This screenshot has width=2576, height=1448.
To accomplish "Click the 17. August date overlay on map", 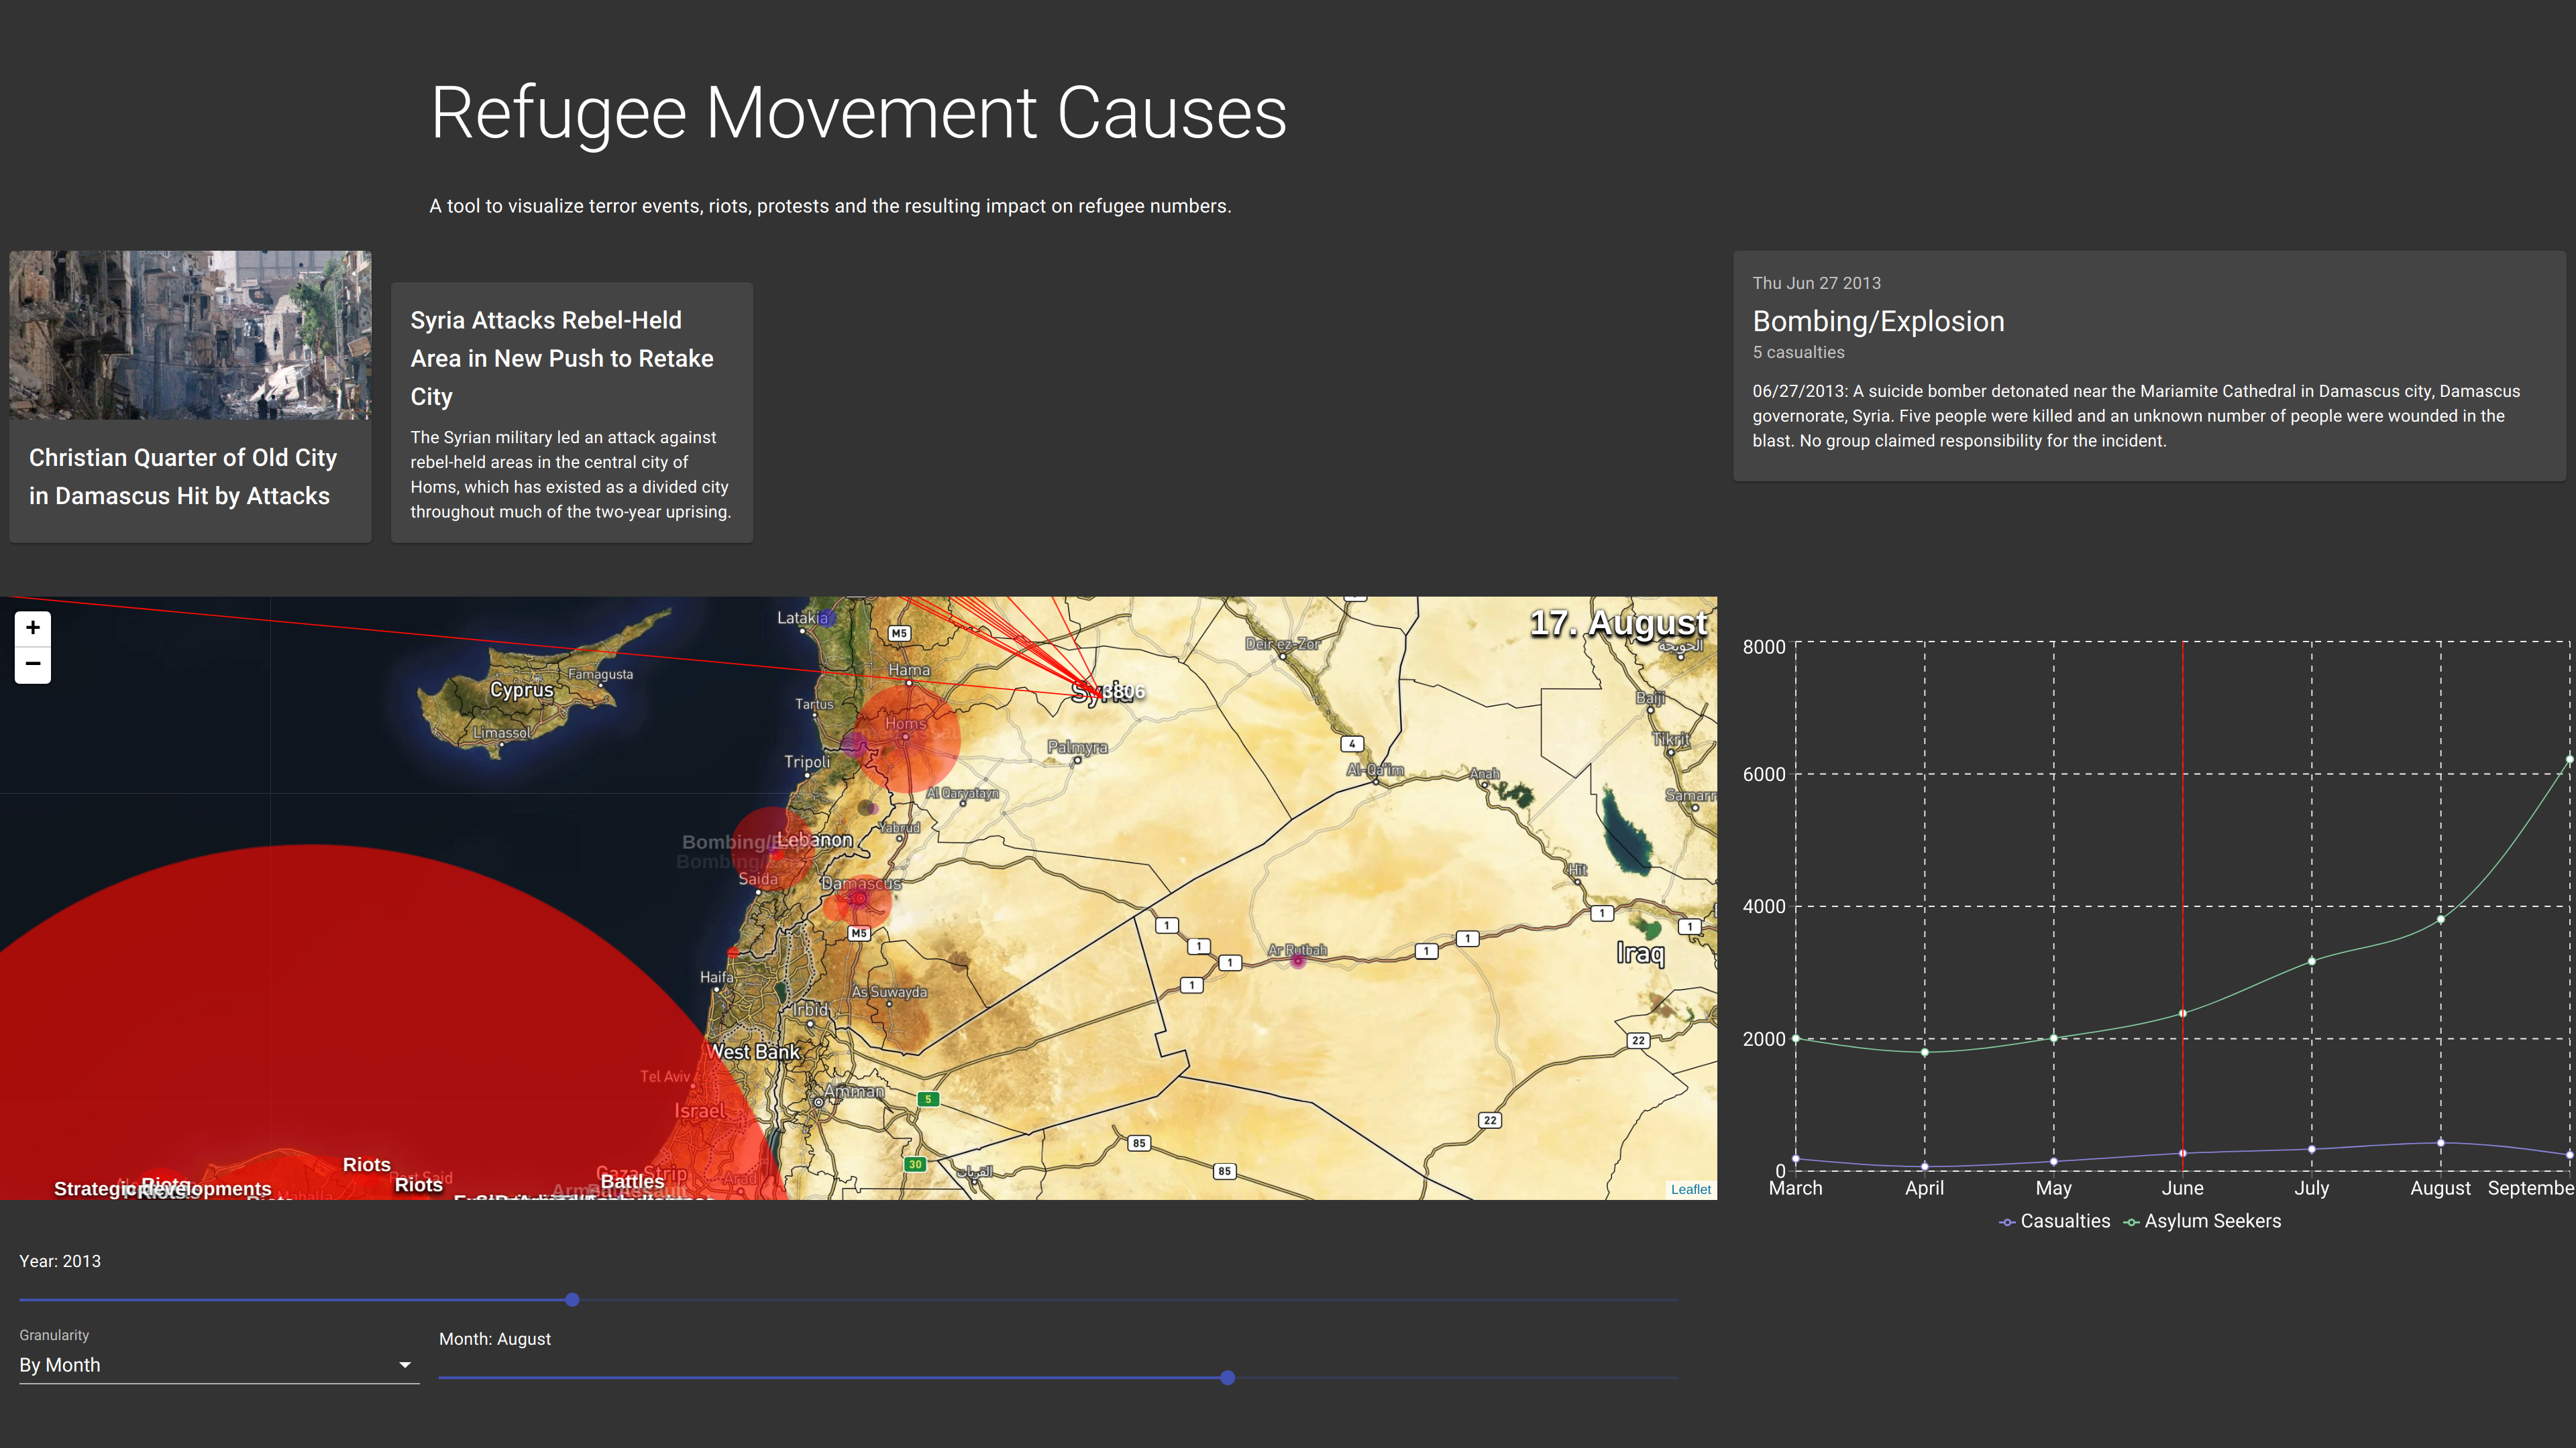I will 1618,623.
